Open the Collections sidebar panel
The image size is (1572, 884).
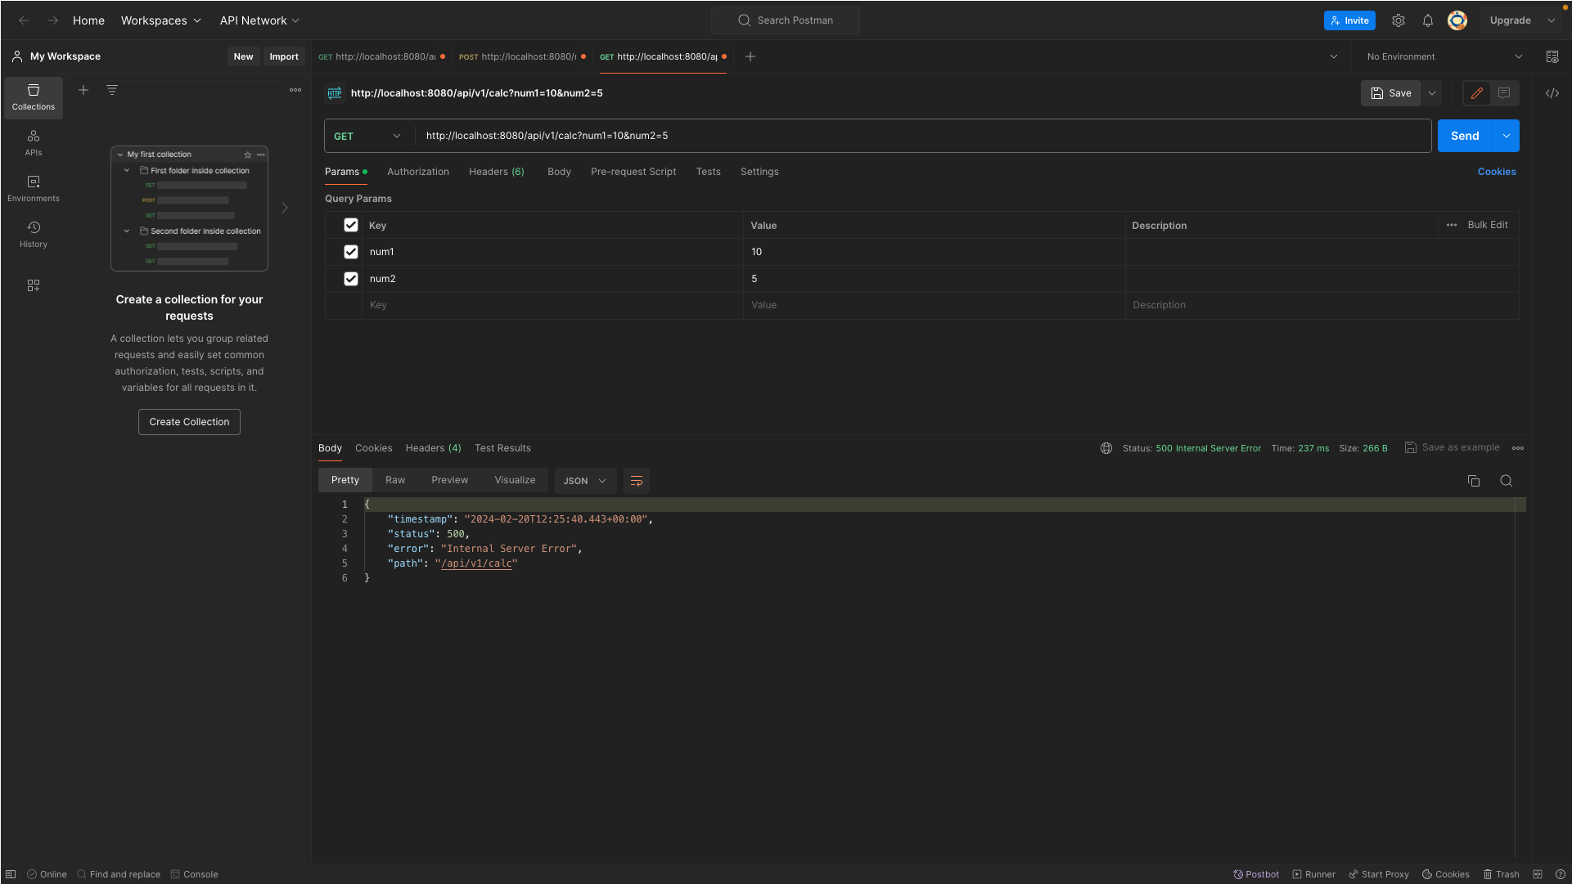(34, 97)
